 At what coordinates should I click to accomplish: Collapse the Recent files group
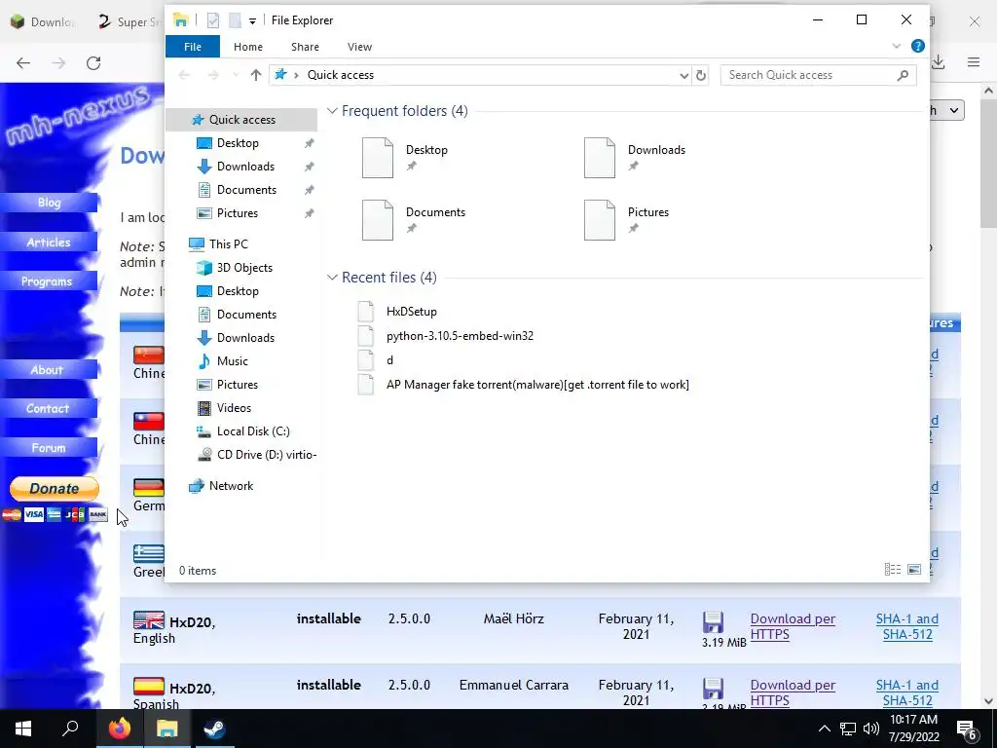coord(332,278)
